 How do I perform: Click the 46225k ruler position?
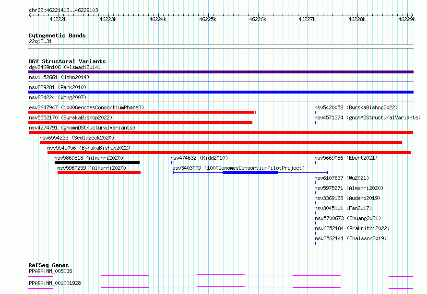click(x=208, y=19)
